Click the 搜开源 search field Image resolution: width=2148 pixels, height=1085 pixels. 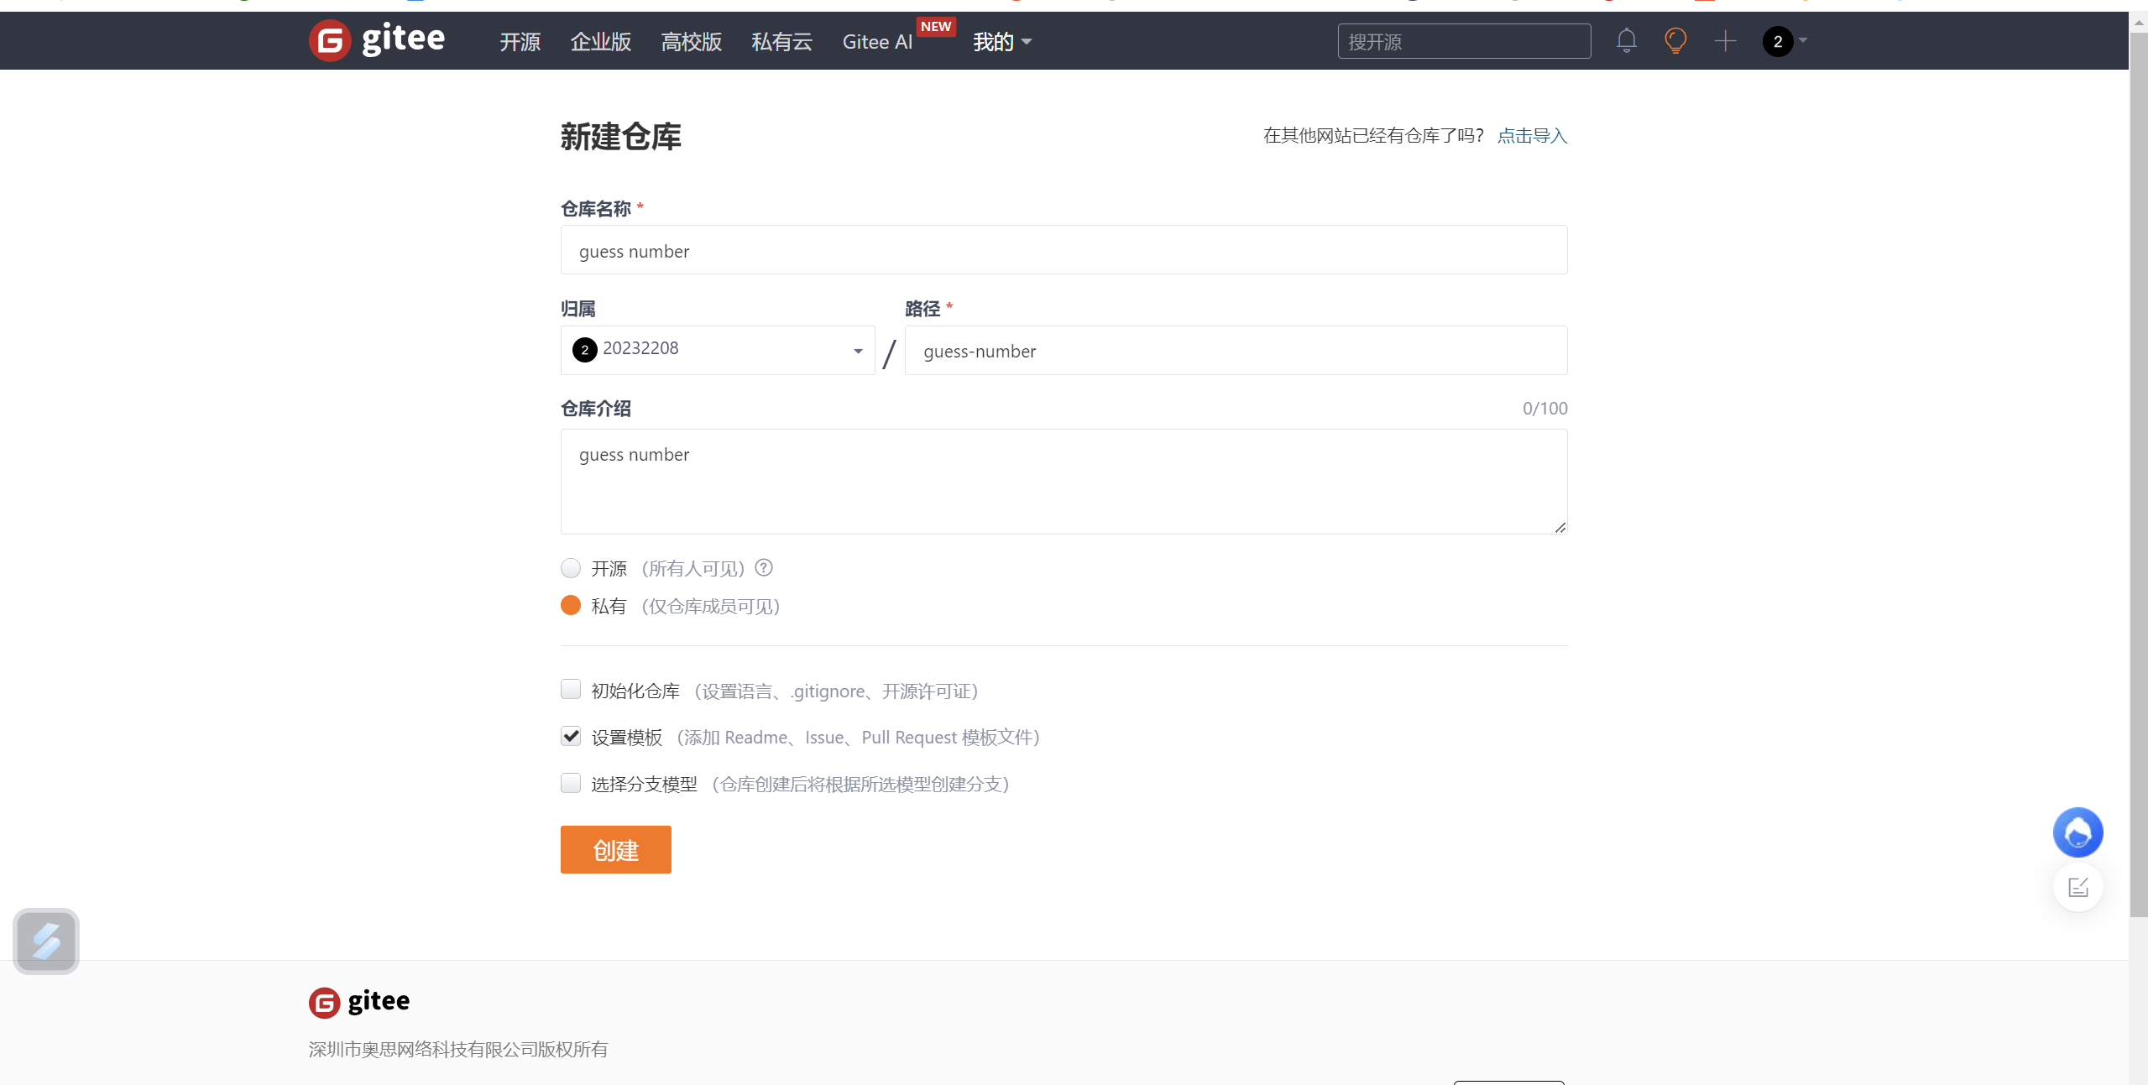(x=1464, y=41)
